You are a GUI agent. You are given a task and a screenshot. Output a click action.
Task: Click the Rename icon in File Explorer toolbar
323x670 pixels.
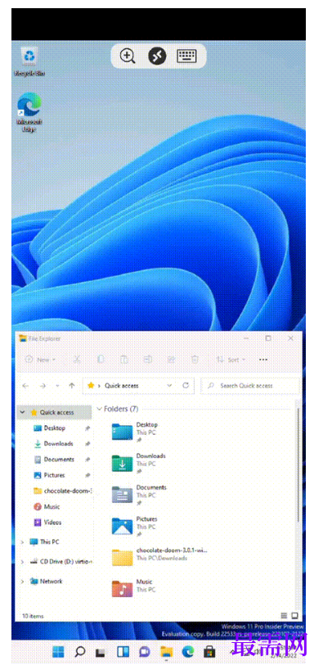pyautogui.click(x=148, y=360)
